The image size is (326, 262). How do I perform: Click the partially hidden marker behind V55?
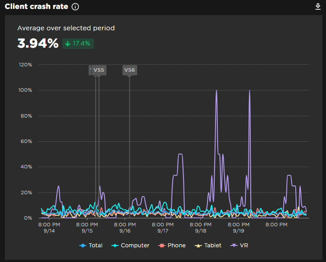(90, 70)
